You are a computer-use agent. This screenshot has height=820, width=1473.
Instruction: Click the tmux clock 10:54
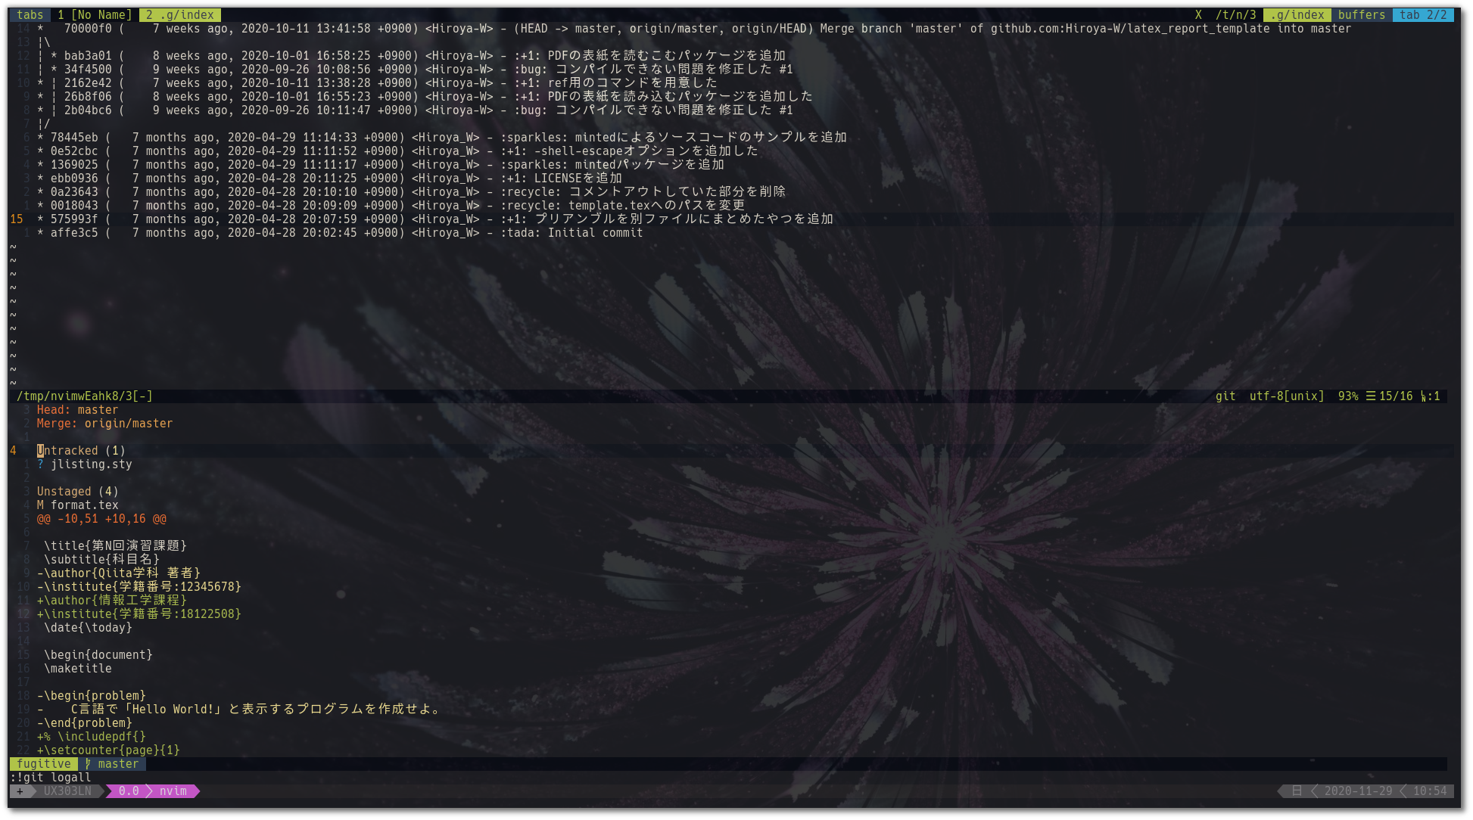pos(1429,791)
